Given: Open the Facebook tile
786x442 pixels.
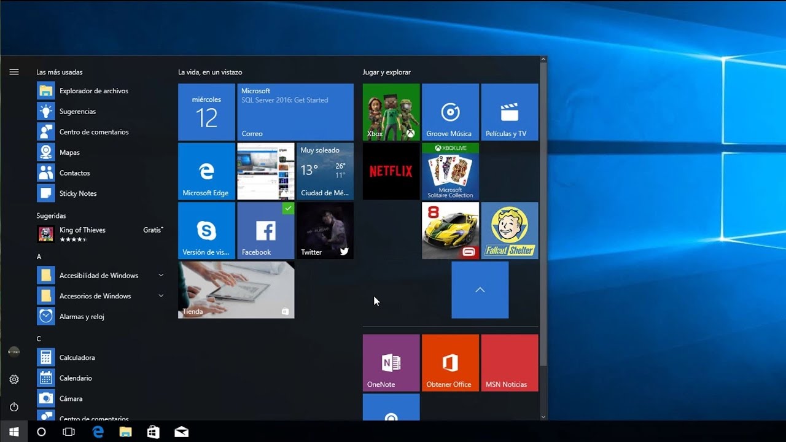Looking at the screenshot, I should [x=266, y=231].
